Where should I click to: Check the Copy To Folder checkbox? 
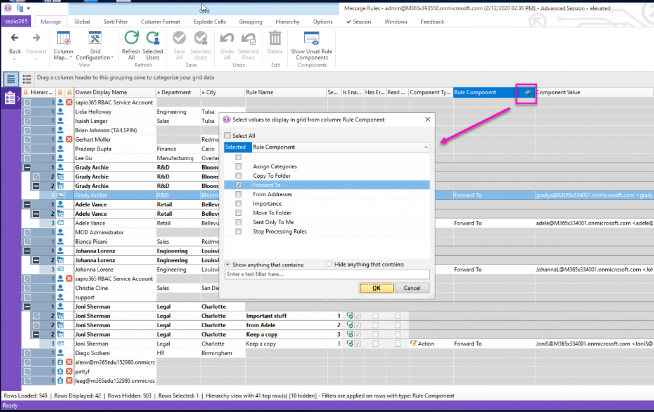(x=238, y=176)
